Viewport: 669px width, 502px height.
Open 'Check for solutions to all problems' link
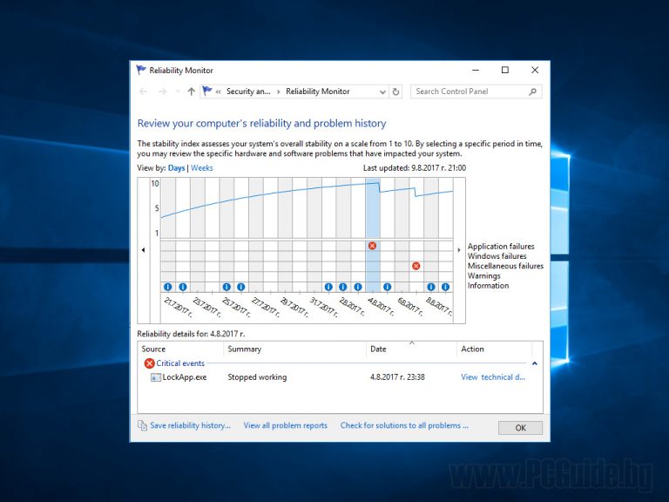click(404, 425)
